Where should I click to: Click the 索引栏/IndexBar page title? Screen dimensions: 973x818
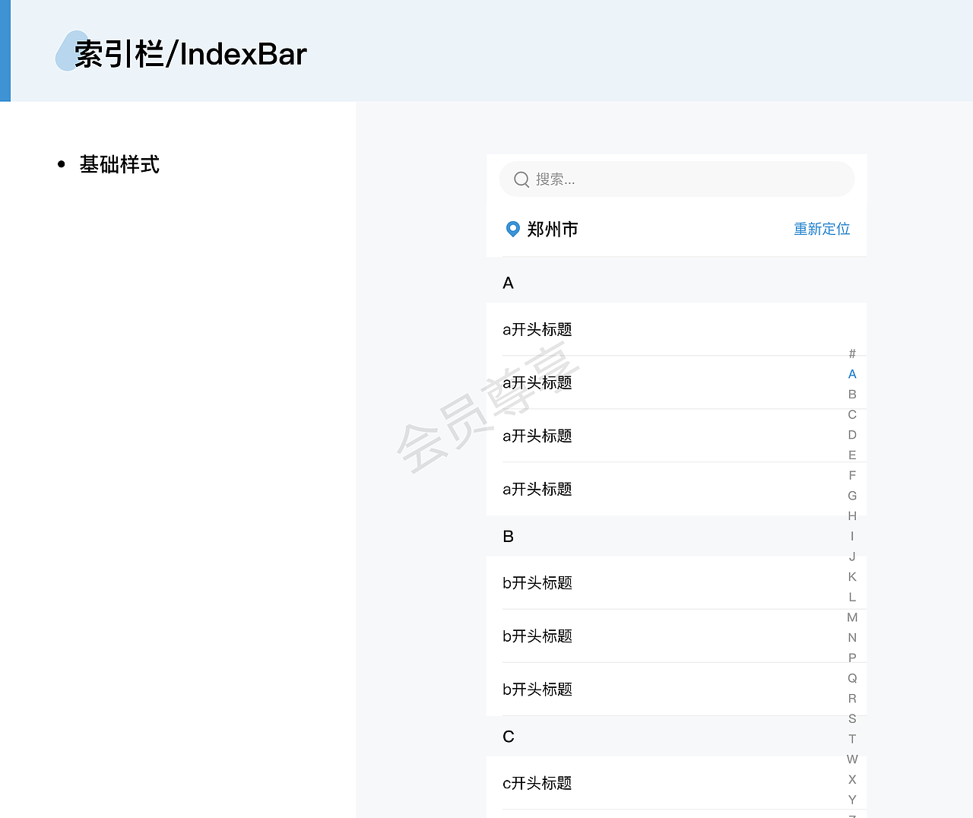[188, 53]
